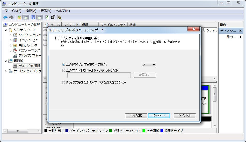Image resolution: width=246 pixels, height=142 pixels.
Task: Close the wizard dialog with X
Action: pos(194,29)
